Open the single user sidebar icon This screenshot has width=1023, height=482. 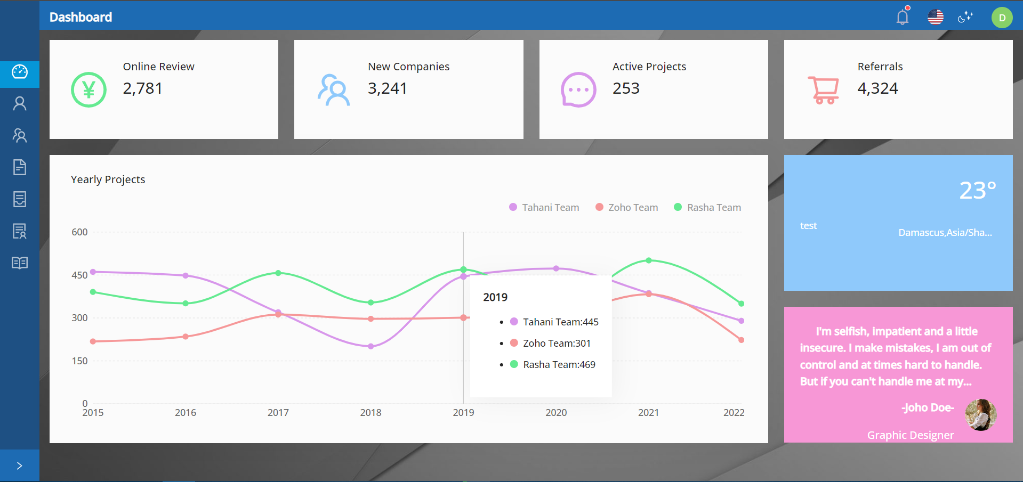(20, 103)
